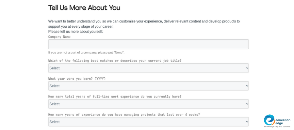Click the "education edge" logo text
Image resolution: width=294 pixels, height=130 pixels.
pyautogui.click(x=283, y=121)
